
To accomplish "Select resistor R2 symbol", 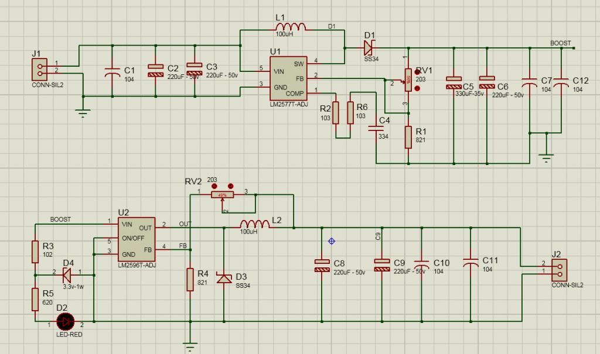I will [336, 113].
